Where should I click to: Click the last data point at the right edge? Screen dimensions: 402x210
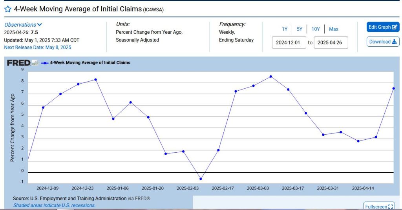coord(393,88)
